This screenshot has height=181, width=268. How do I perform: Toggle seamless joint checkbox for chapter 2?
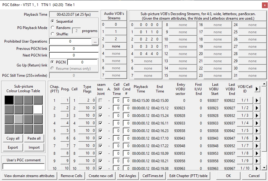[x=100, y=108]
